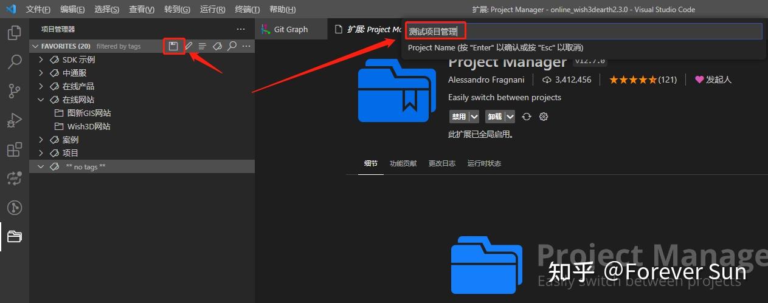
Task: Click the view as list icon in Favorites
Action: [202, 46]
